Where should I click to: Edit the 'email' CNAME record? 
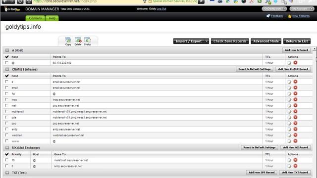point(289,88)
